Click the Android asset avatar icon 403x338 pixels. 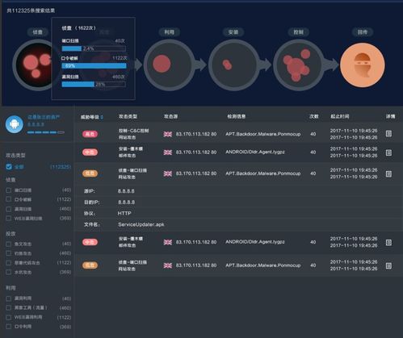tap(15, 124)
